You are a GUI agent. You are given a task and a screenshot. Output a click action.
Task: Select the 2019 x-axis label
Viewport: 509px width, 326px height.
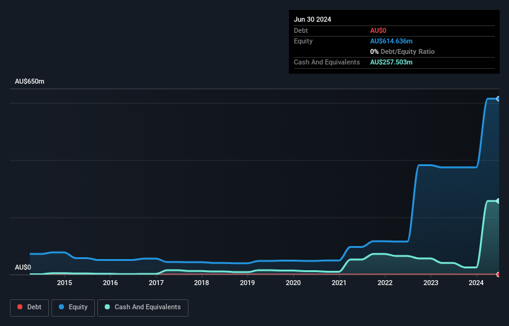247,283
